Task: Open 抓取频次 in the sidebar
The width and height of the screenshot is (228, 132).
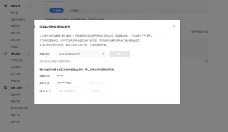Action: point(15,26)
